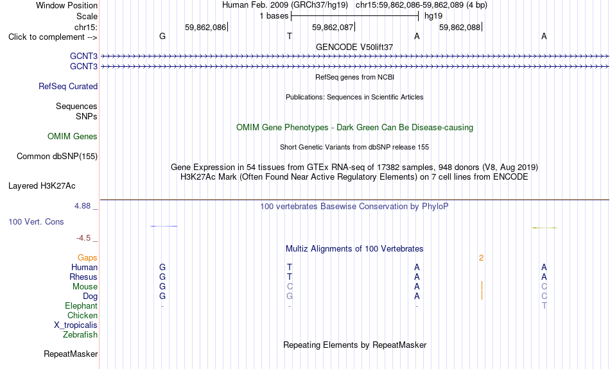Open the 100 Vert. Cons track label

point(36,221)
